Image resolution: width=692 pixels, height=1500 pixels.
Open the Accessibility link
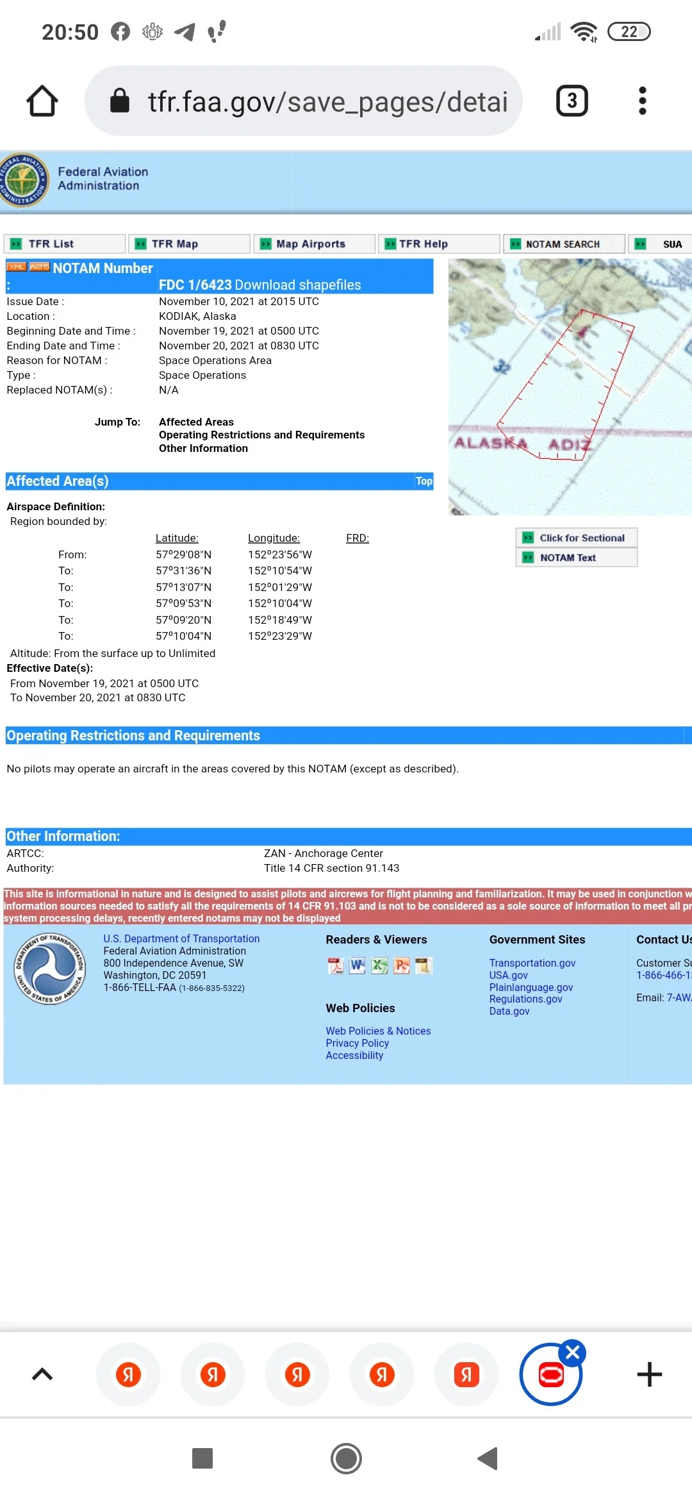click(x=354, y=1055)
